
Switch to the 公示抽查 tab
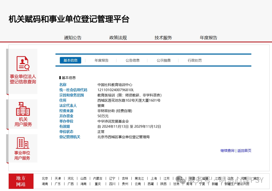click(164, 60)
